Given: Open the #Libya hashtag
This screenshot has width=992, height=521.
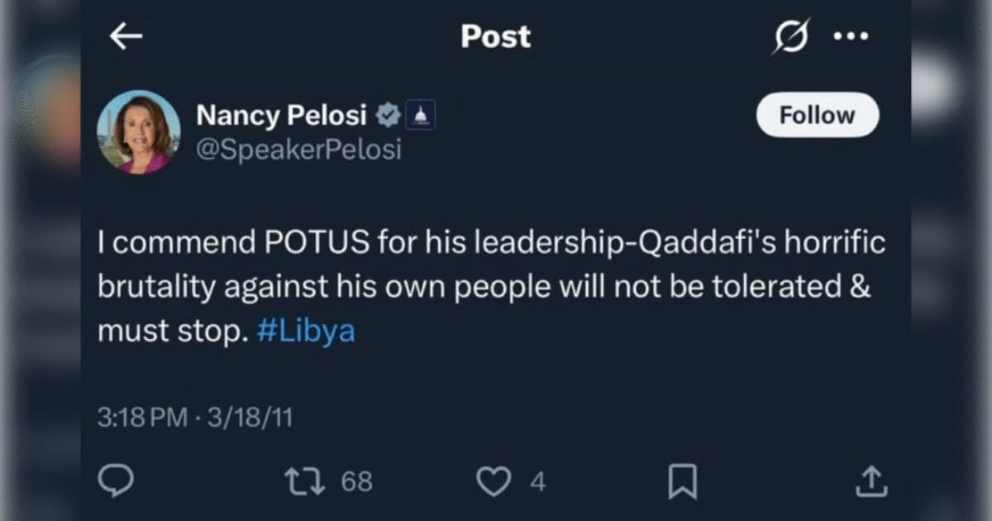Looking at the screenshot, I should [x=307, y=332].
